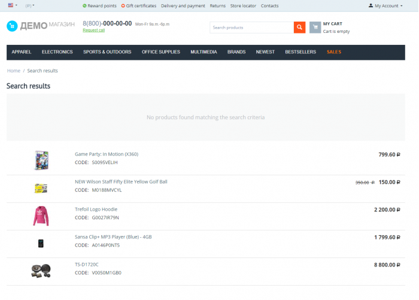Click the Game Party product thumbnail
The image size is (419, 300).
coord(41,160)
